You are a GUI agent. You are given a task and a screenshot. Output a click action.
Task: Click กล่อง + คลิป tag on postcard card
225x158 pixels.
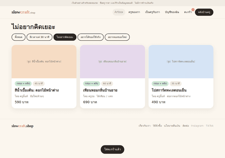[x=160, y=84]
